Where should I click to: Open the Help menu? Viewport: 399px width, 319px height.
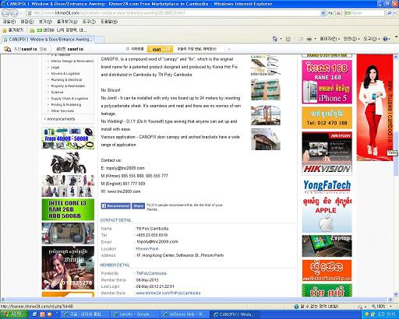pyautogui.click(x=109, y=22)
